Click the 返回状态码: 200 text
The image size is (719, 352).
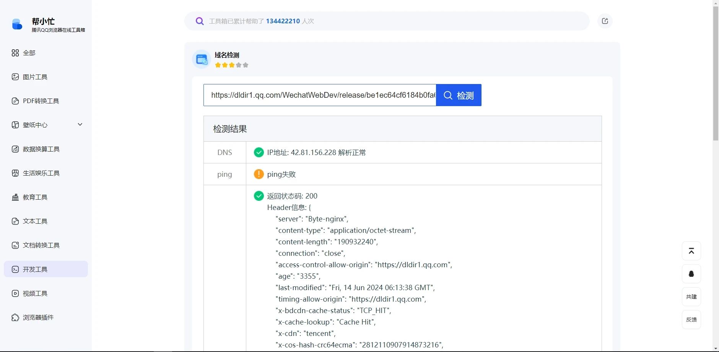tap(292, 196)
